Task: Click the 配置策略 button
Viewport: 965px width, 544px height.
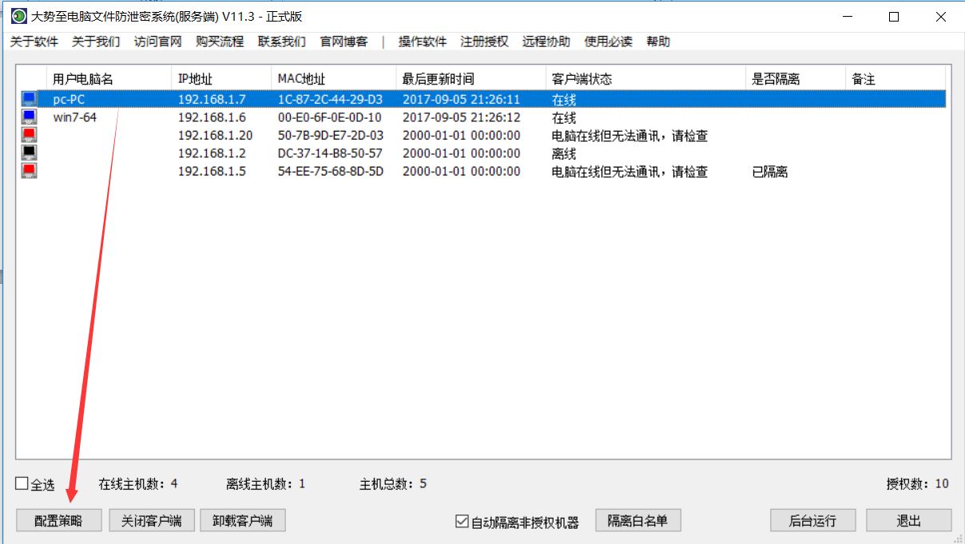Action: (x=60, y=521)
